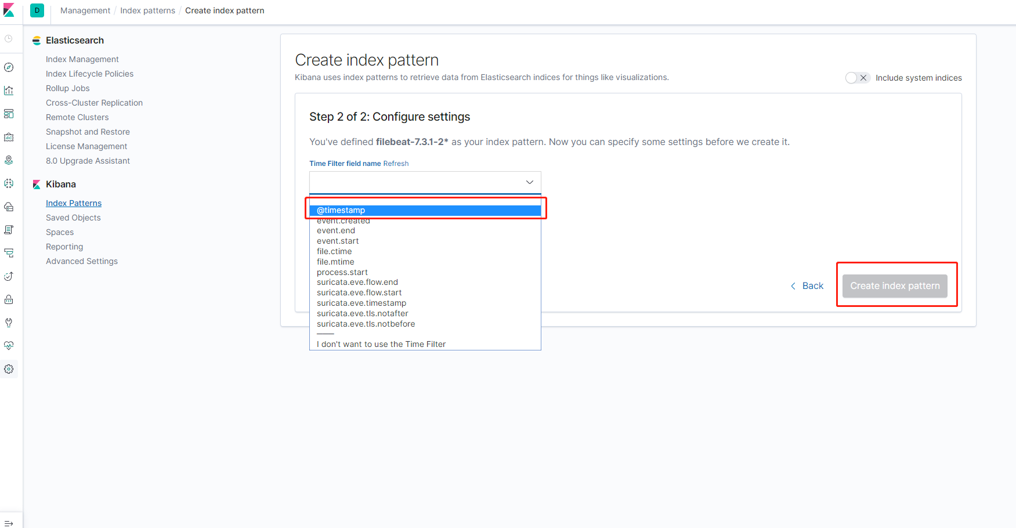The image size is (1016, 528).
Task: Open Infrastructure icon in sidebar
Action: [9, 207]
